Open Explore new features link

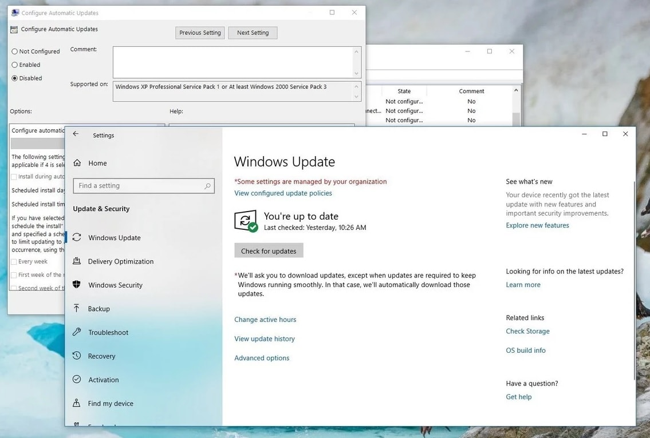click(x=537, y=225)
